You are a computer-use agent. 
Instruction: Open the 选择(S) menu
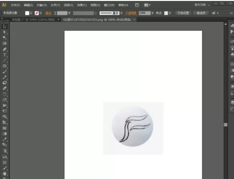pos(68,5)
